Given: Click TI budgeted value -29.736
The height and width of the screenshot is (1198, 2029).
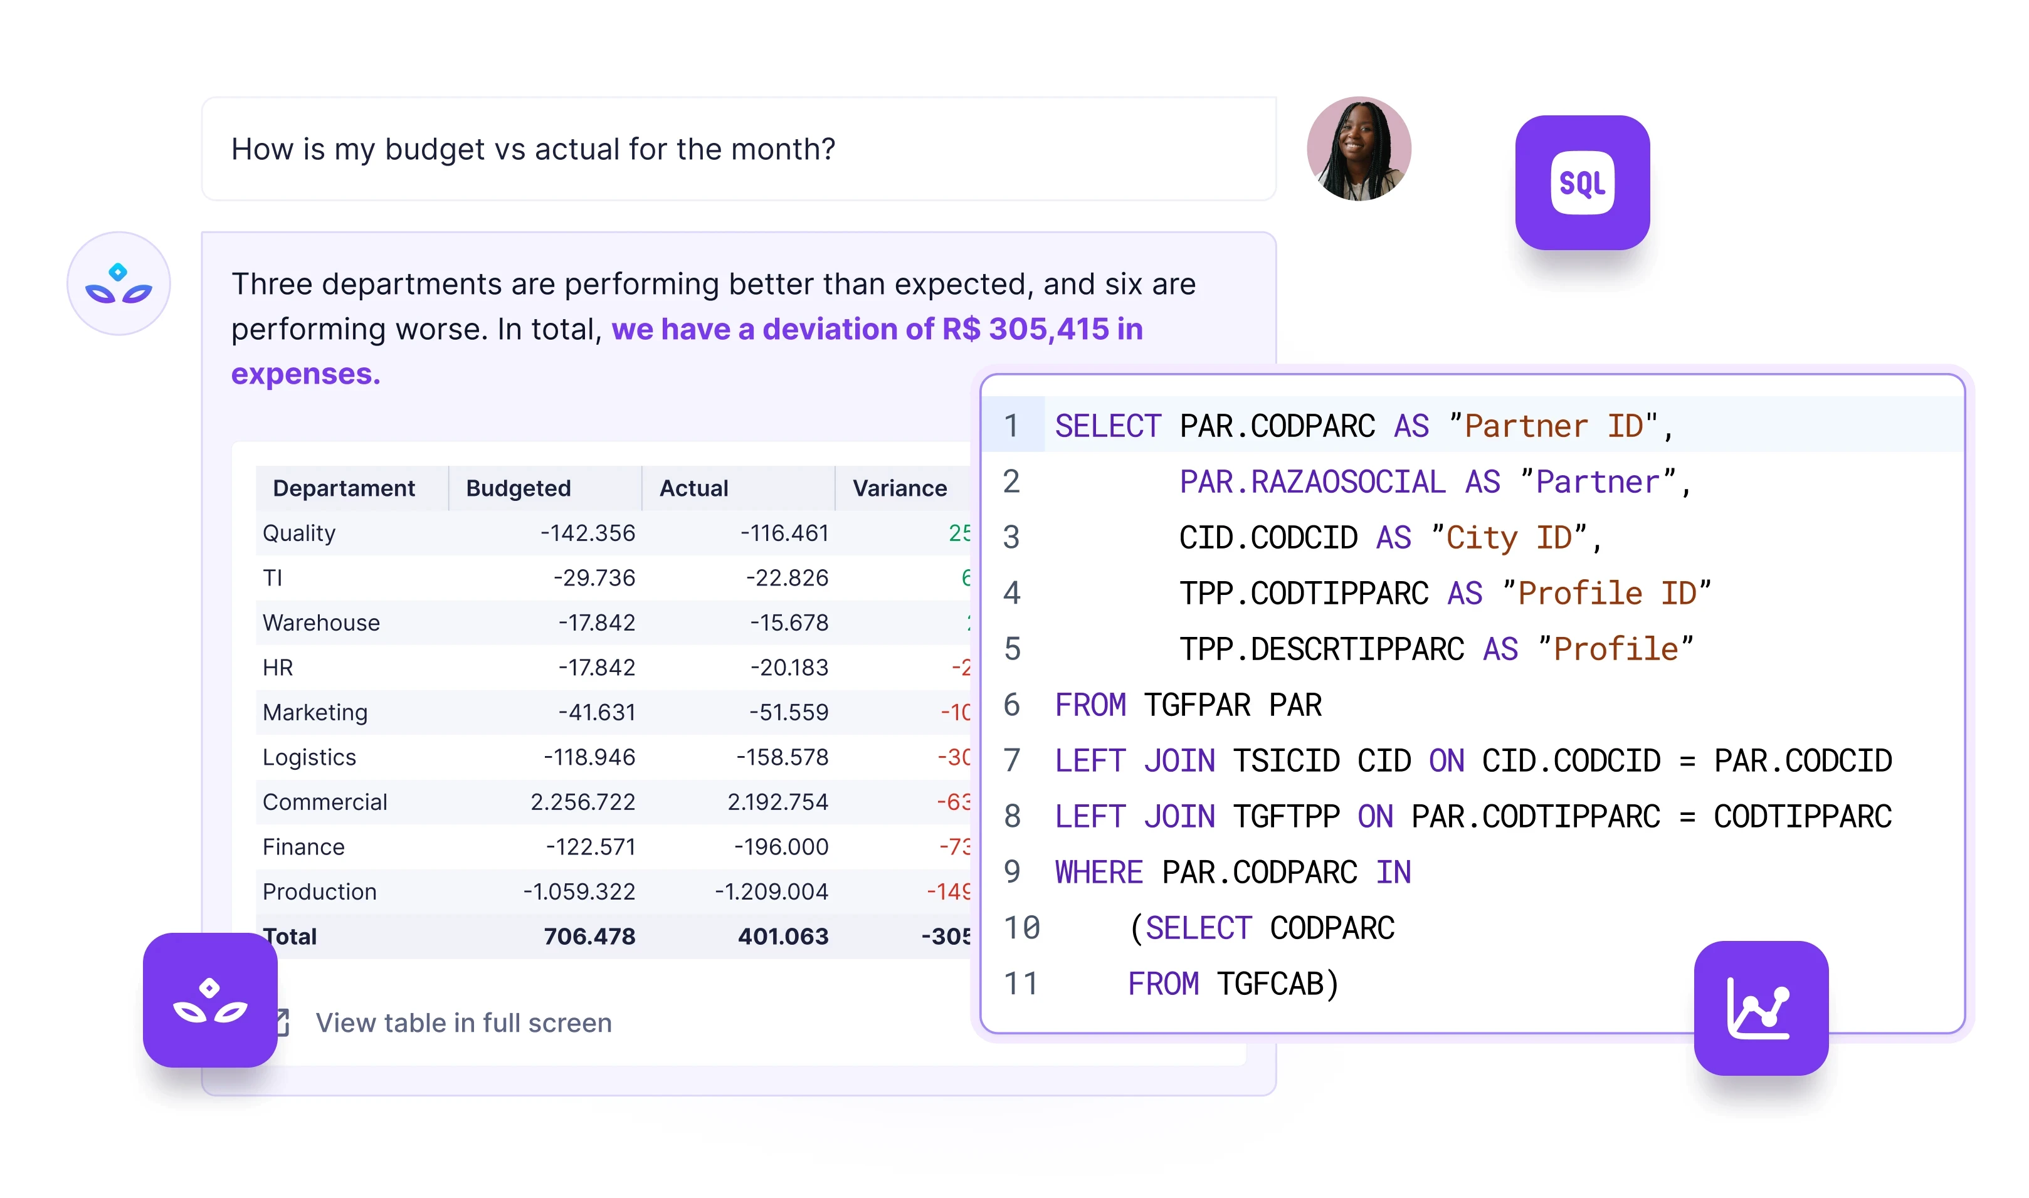Looking at the screenshot, I should [594, 577].
